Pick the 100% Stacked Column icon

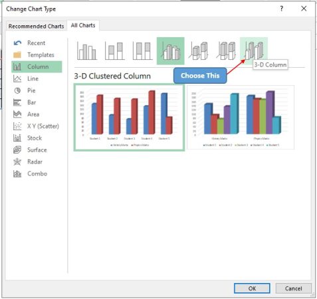142,51
